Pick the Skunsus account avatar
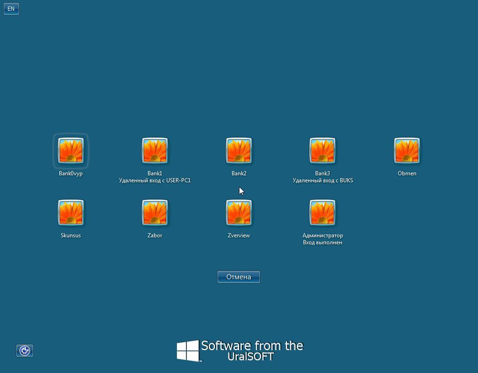Viewport: 478px width, 373px height. [71, 213]
